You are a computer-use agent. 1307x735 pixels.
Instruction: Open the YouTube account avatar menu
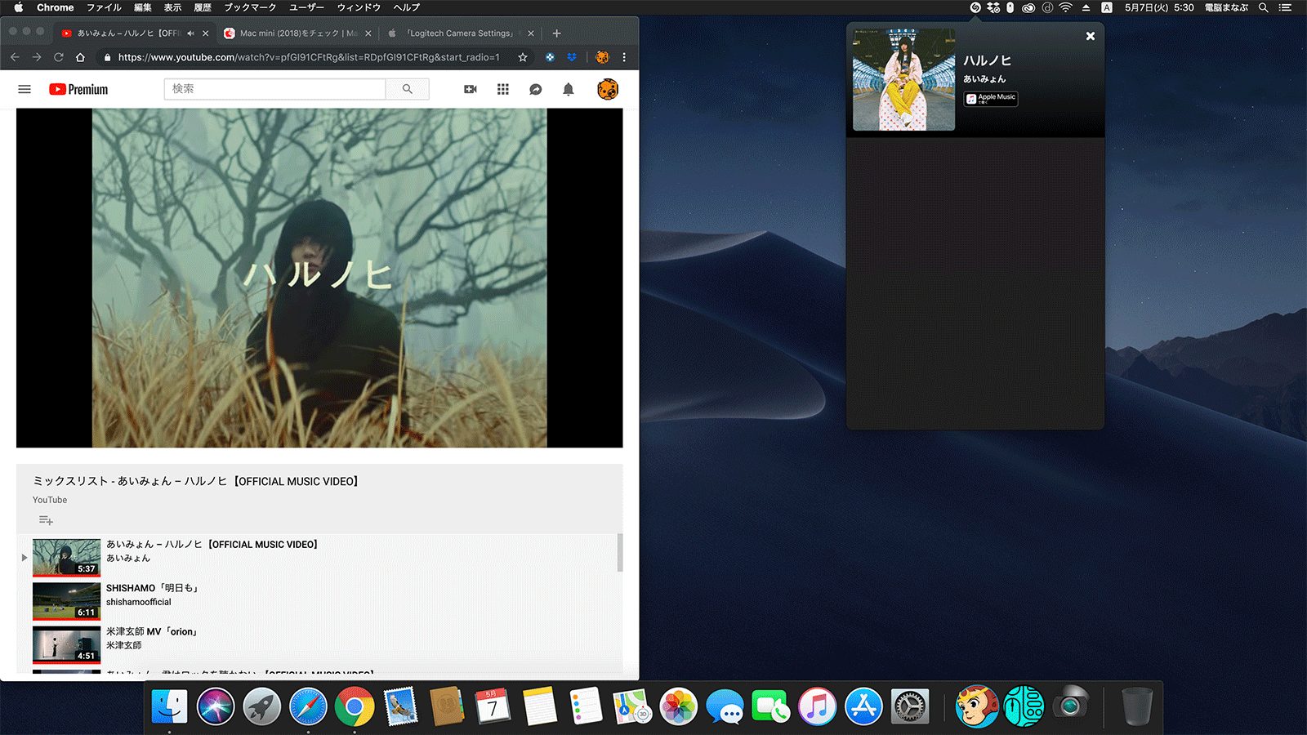tap(608, 89)
